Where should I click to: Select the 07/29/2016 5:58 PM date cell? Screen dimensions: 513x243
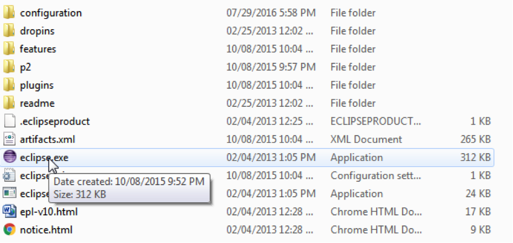271,13
